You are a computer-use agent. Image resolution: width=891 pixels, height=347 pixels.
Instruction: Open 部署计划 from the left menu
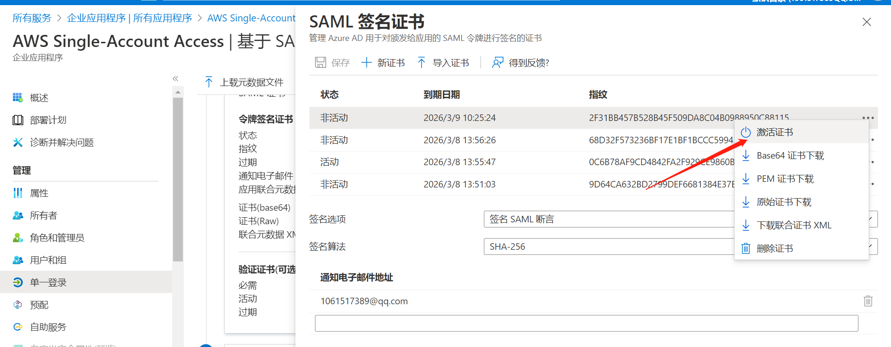(x=48, y=120)
